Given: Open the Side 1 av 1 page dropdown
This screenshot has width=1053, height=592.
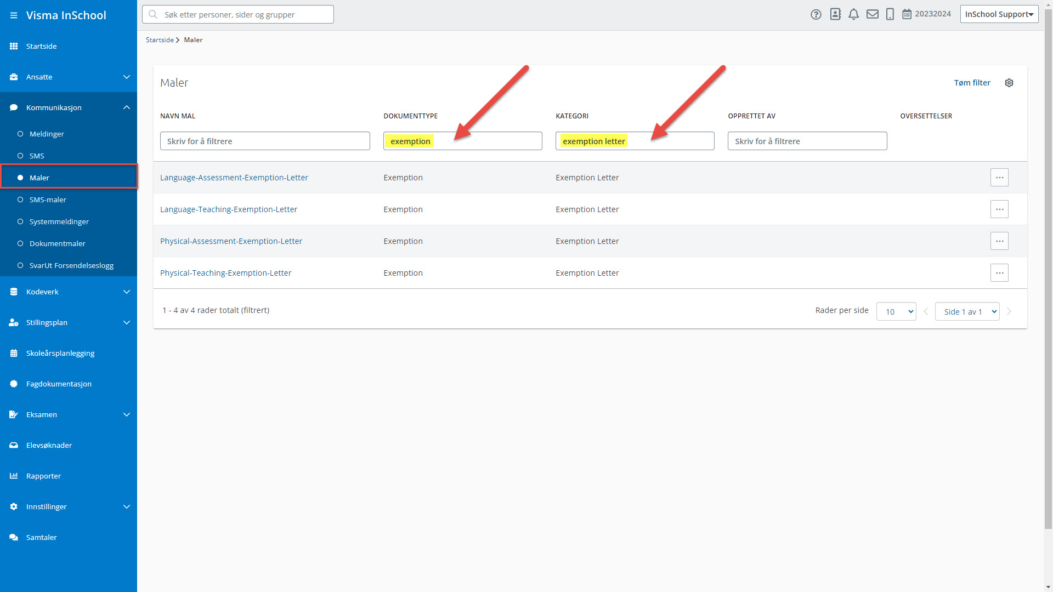Looking at the screenshot, I should (x=967, y=311).
